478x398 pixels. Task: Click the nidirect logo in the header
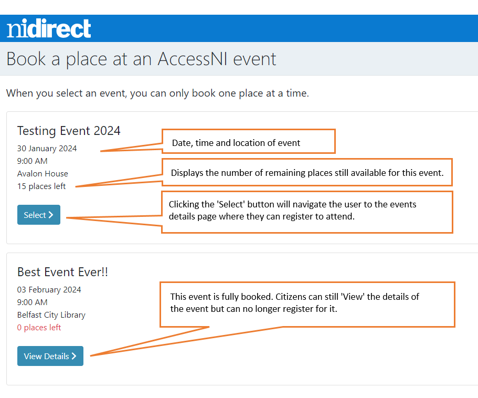coord(48,28)
